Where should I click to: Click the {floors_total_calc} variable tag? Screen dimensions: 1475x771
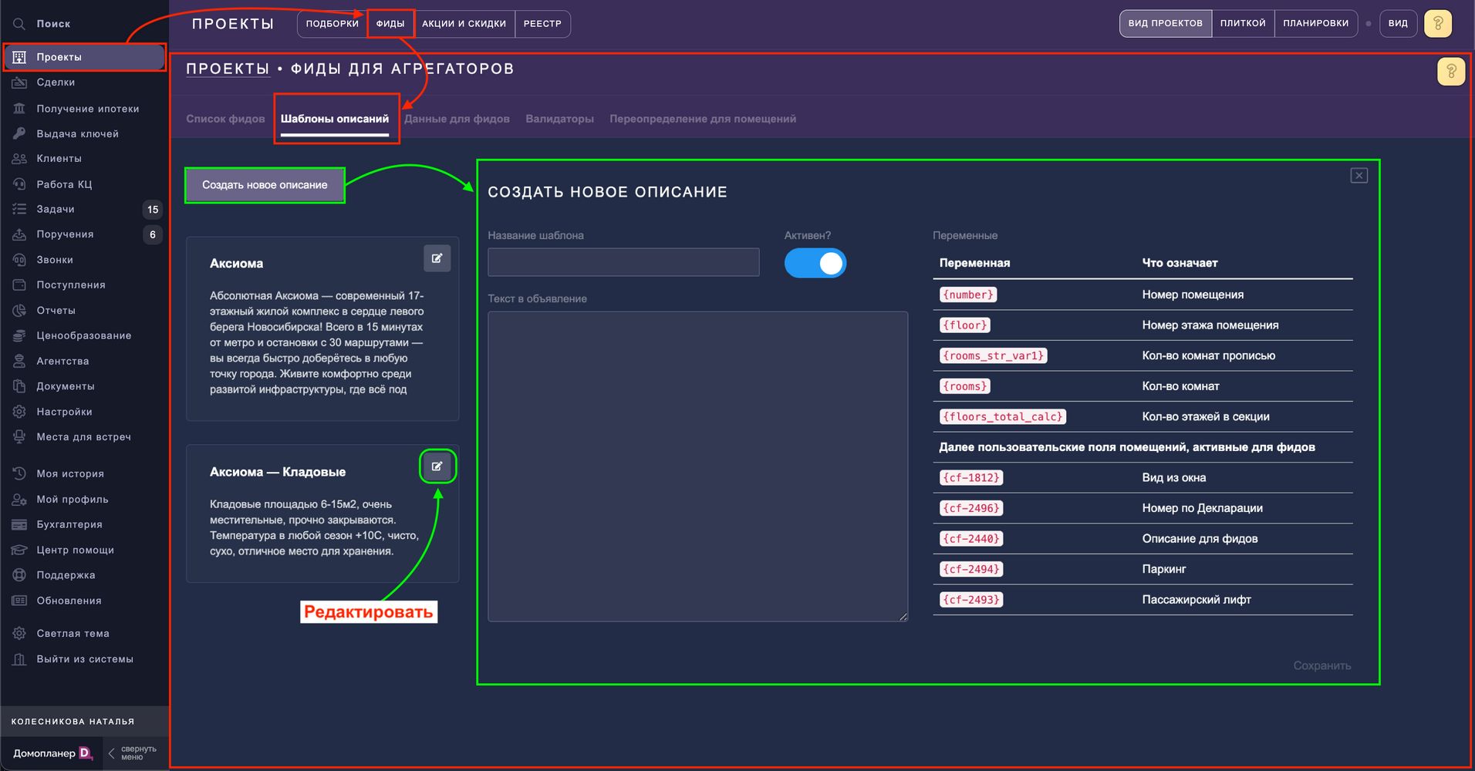click(x=1003, y=416)
